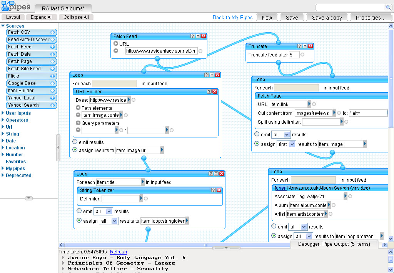Select emit option in Amazon search loop
394x273 pixels.
tap(274, 226)
